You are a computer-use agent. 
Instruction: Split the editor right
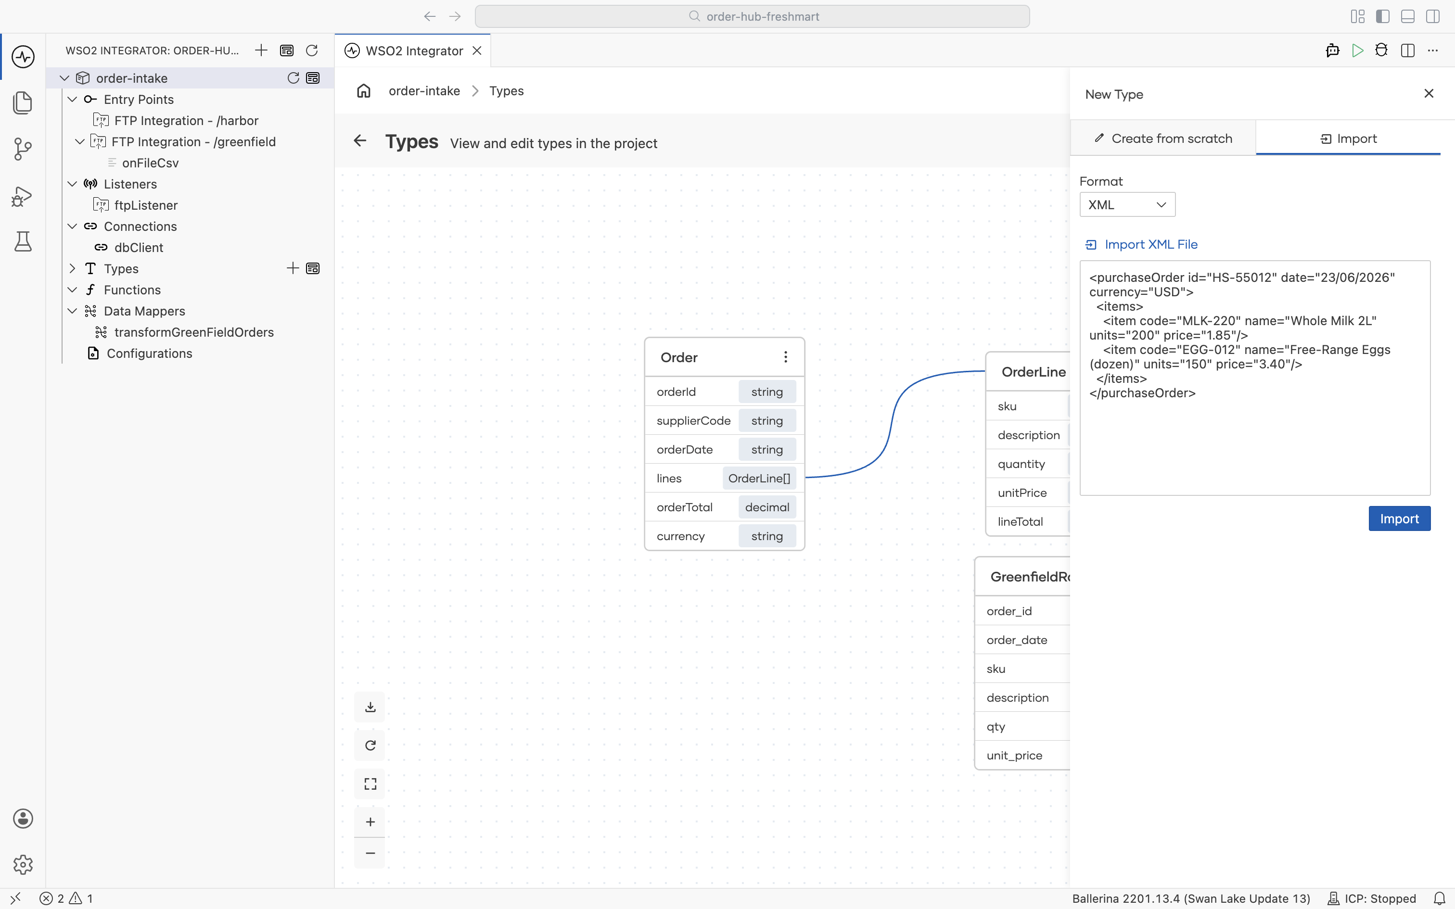(1407, 50)
